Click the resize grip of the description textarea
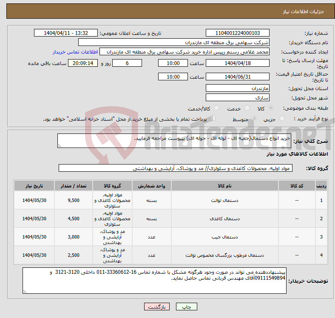The image size is (335, 318). [60, 146]
